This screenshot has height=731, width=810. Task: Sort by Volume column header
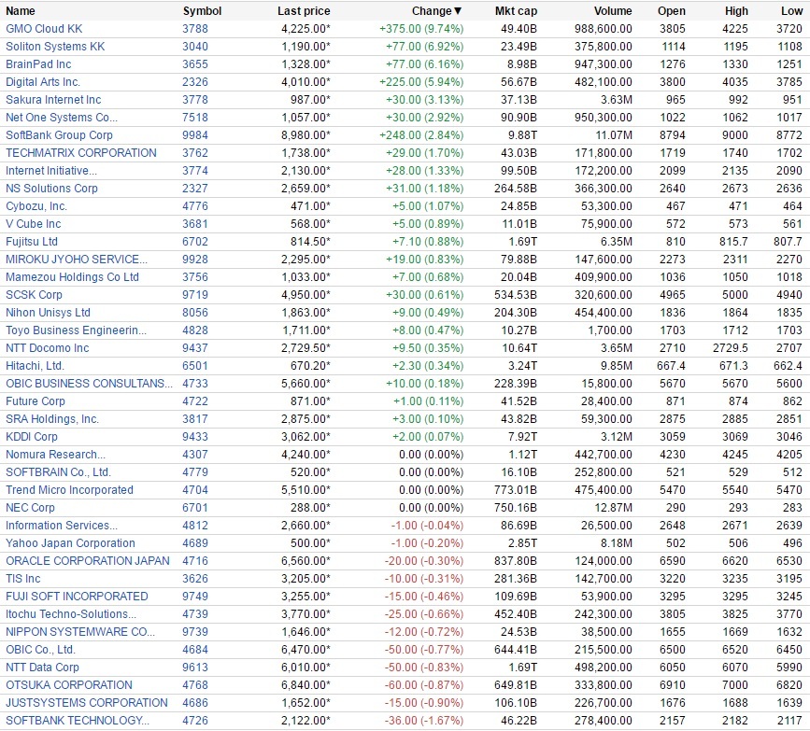point(613,11)
